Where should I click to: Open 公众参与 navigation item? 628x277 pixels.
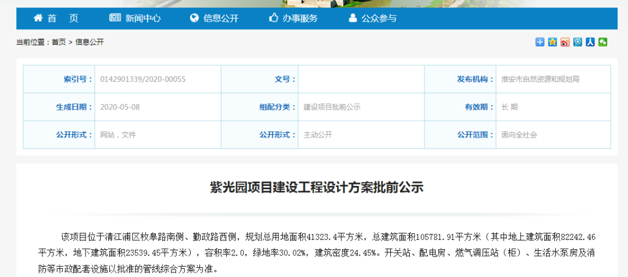coord(379,19)
